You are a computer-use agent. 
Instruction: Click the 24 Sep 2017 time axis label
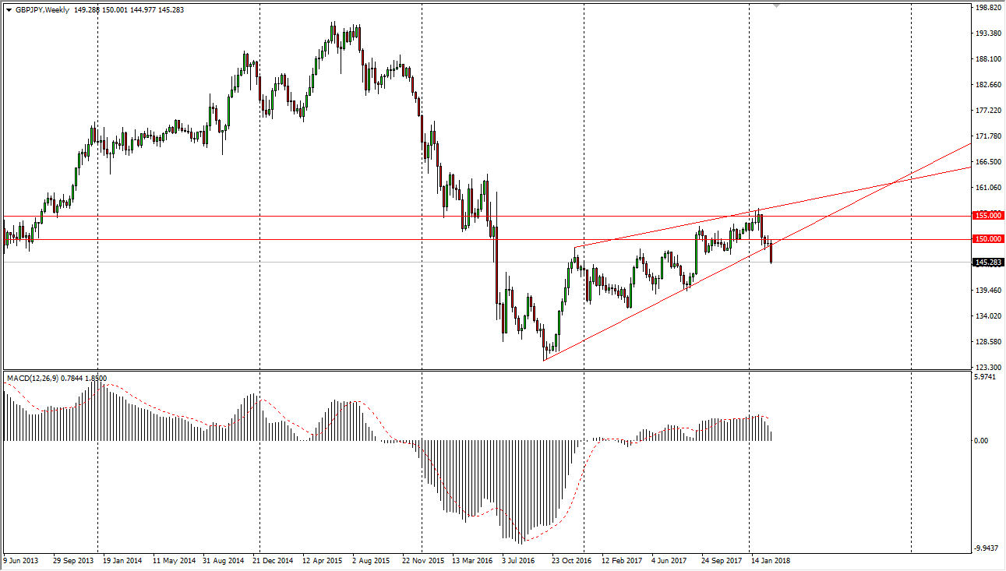[719, 560]
